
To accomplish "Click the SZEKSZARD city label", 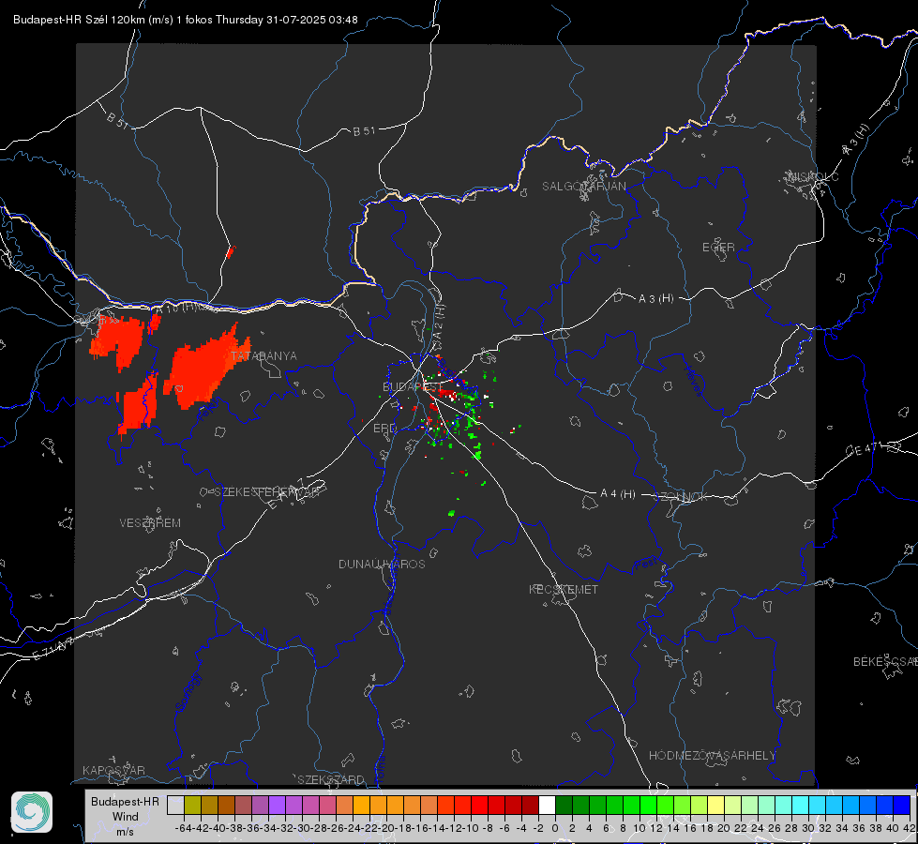I will click(331, 779).
